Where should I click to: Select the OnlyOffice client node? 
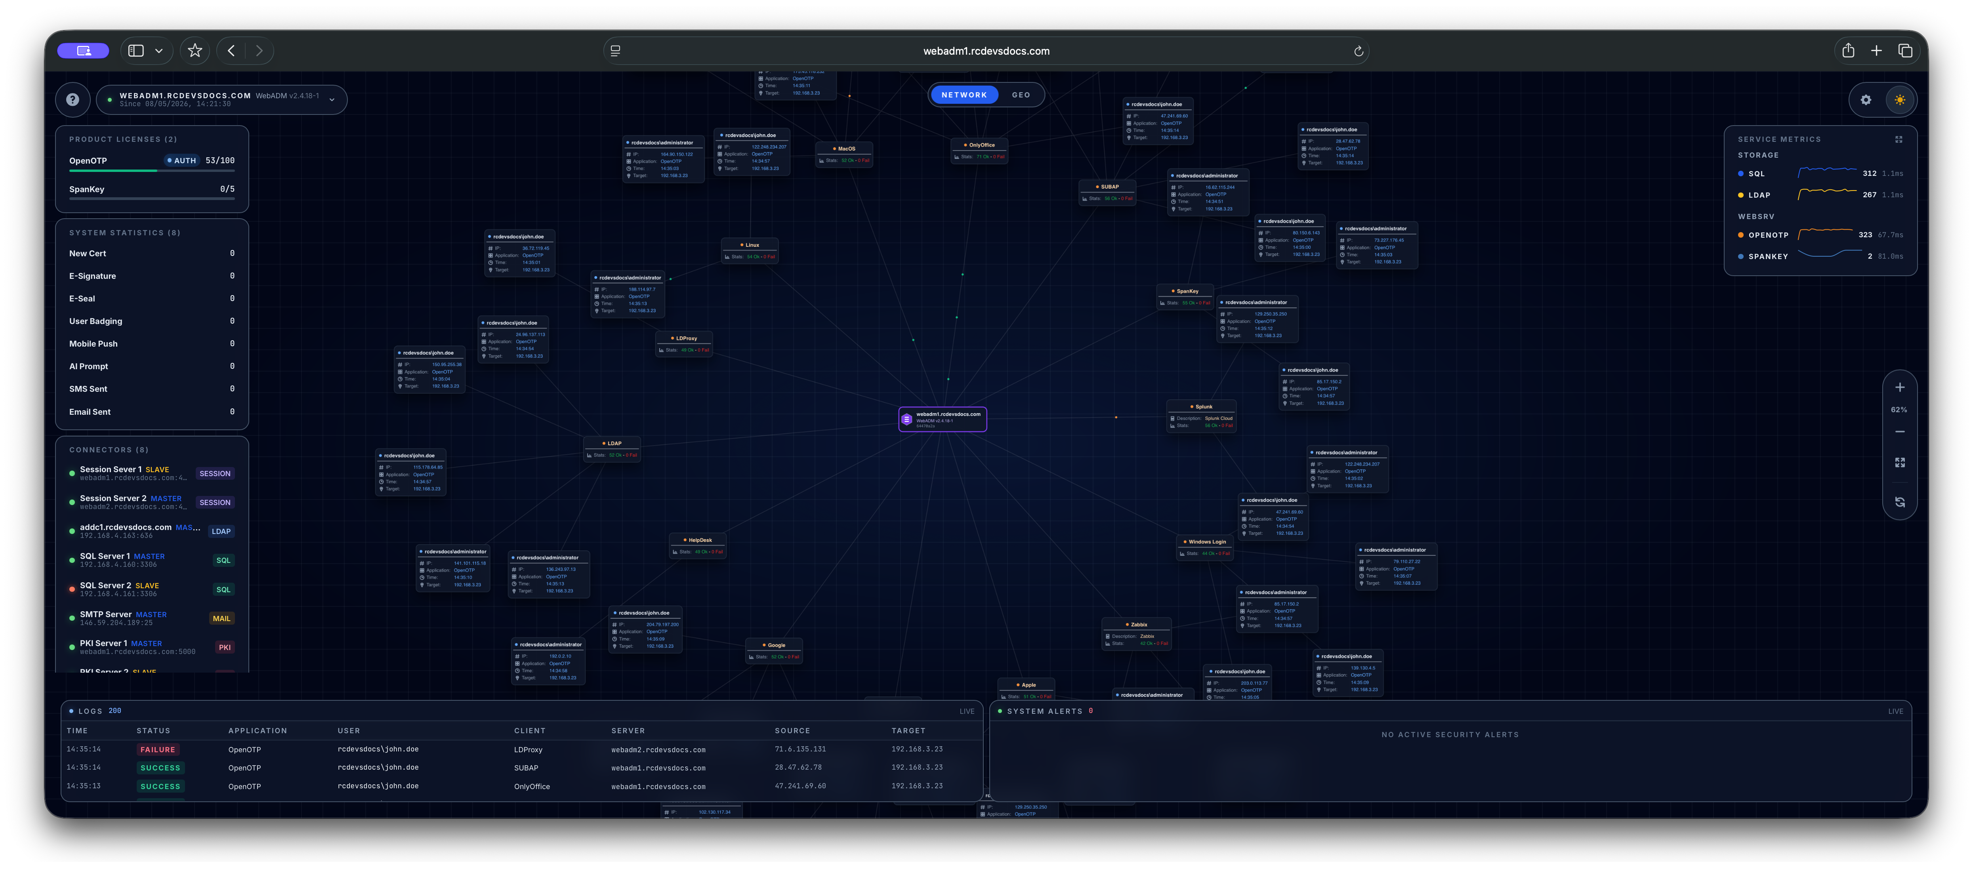pyautogui.click(x=979, y=150)
